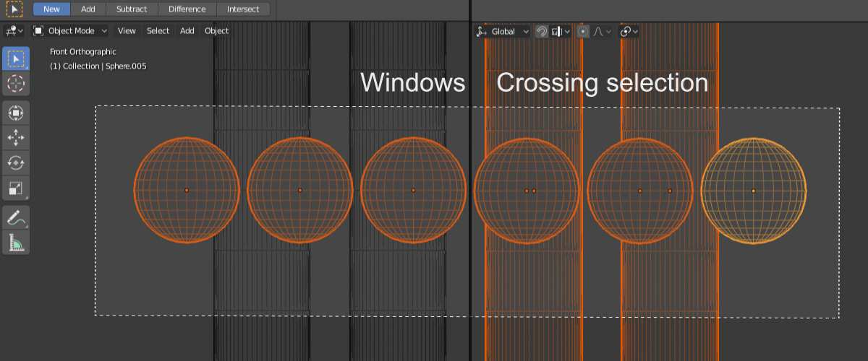Choose the Transform tool icon

pos(16,113)
